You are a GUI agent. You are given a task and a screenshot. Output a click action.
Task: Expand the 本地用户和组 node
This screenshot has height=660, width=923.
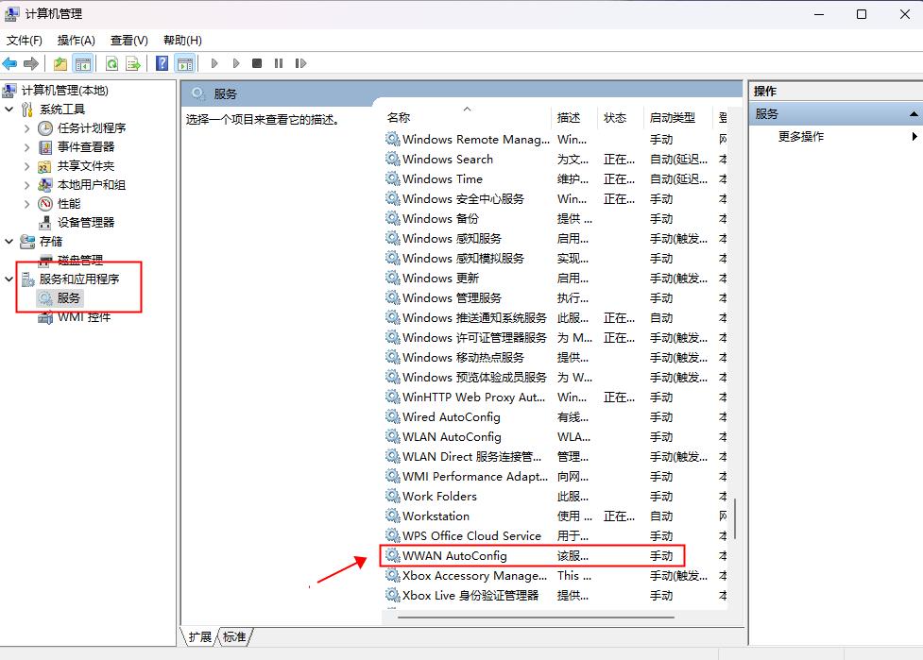[26, 185]
